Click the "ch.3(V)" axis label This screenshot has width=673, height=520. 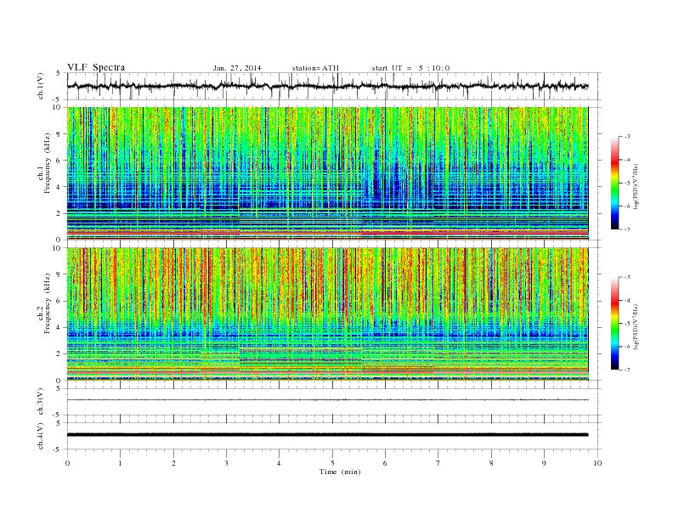(41, 402)
